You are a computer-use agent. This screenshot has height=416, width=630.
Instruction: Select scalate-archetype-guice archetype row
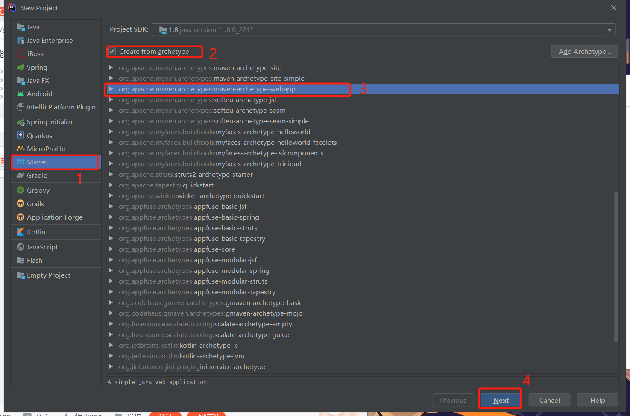tap(363, 334)
